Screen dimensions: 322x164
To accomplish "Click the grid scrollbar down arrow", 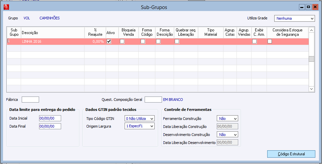I will 311,89.
